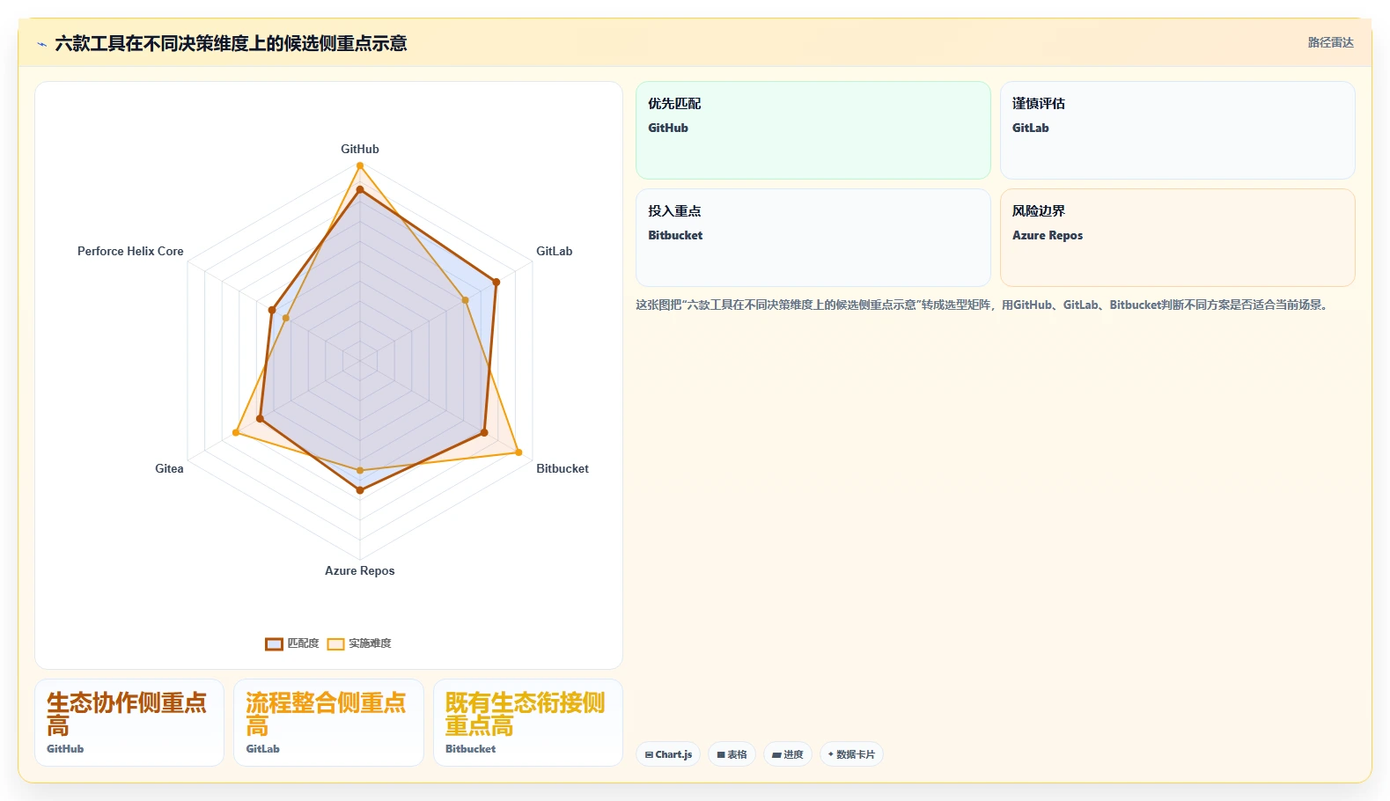Screen dimensions: 1390x801
Task: Click the small icon before the dashboard title
Action: pyautogui.click(x=41, y=44)
